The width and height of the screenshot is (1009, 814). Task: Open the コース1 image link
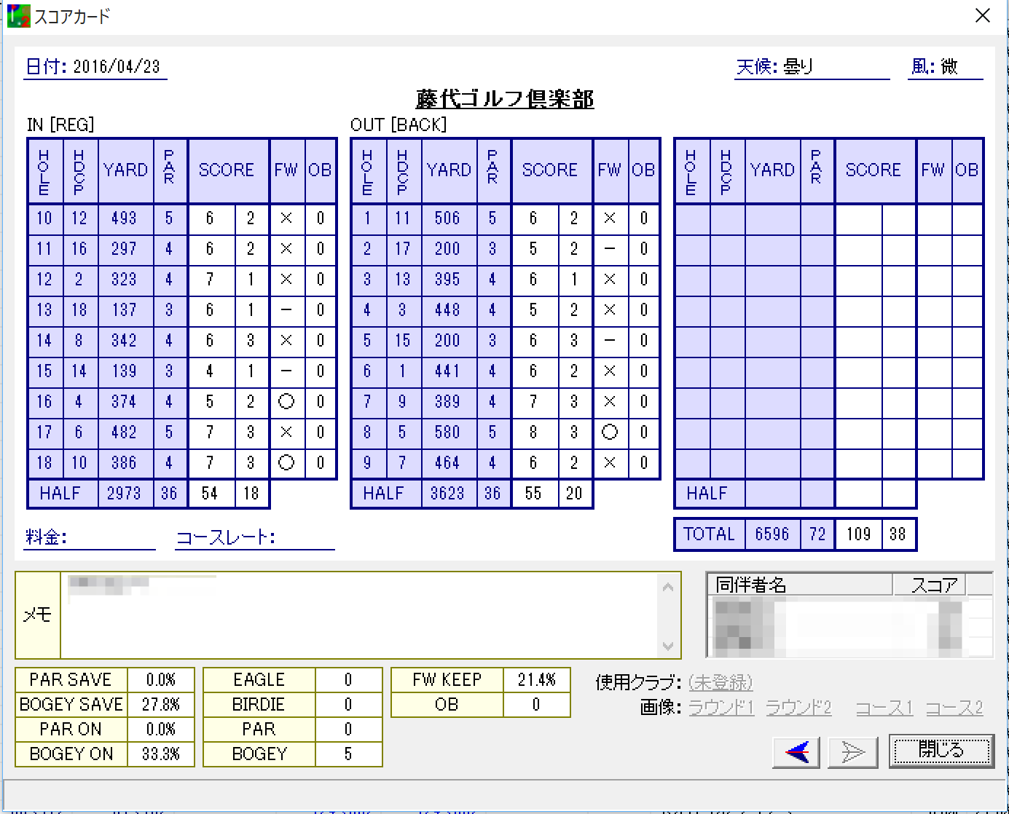click(884, 707)
